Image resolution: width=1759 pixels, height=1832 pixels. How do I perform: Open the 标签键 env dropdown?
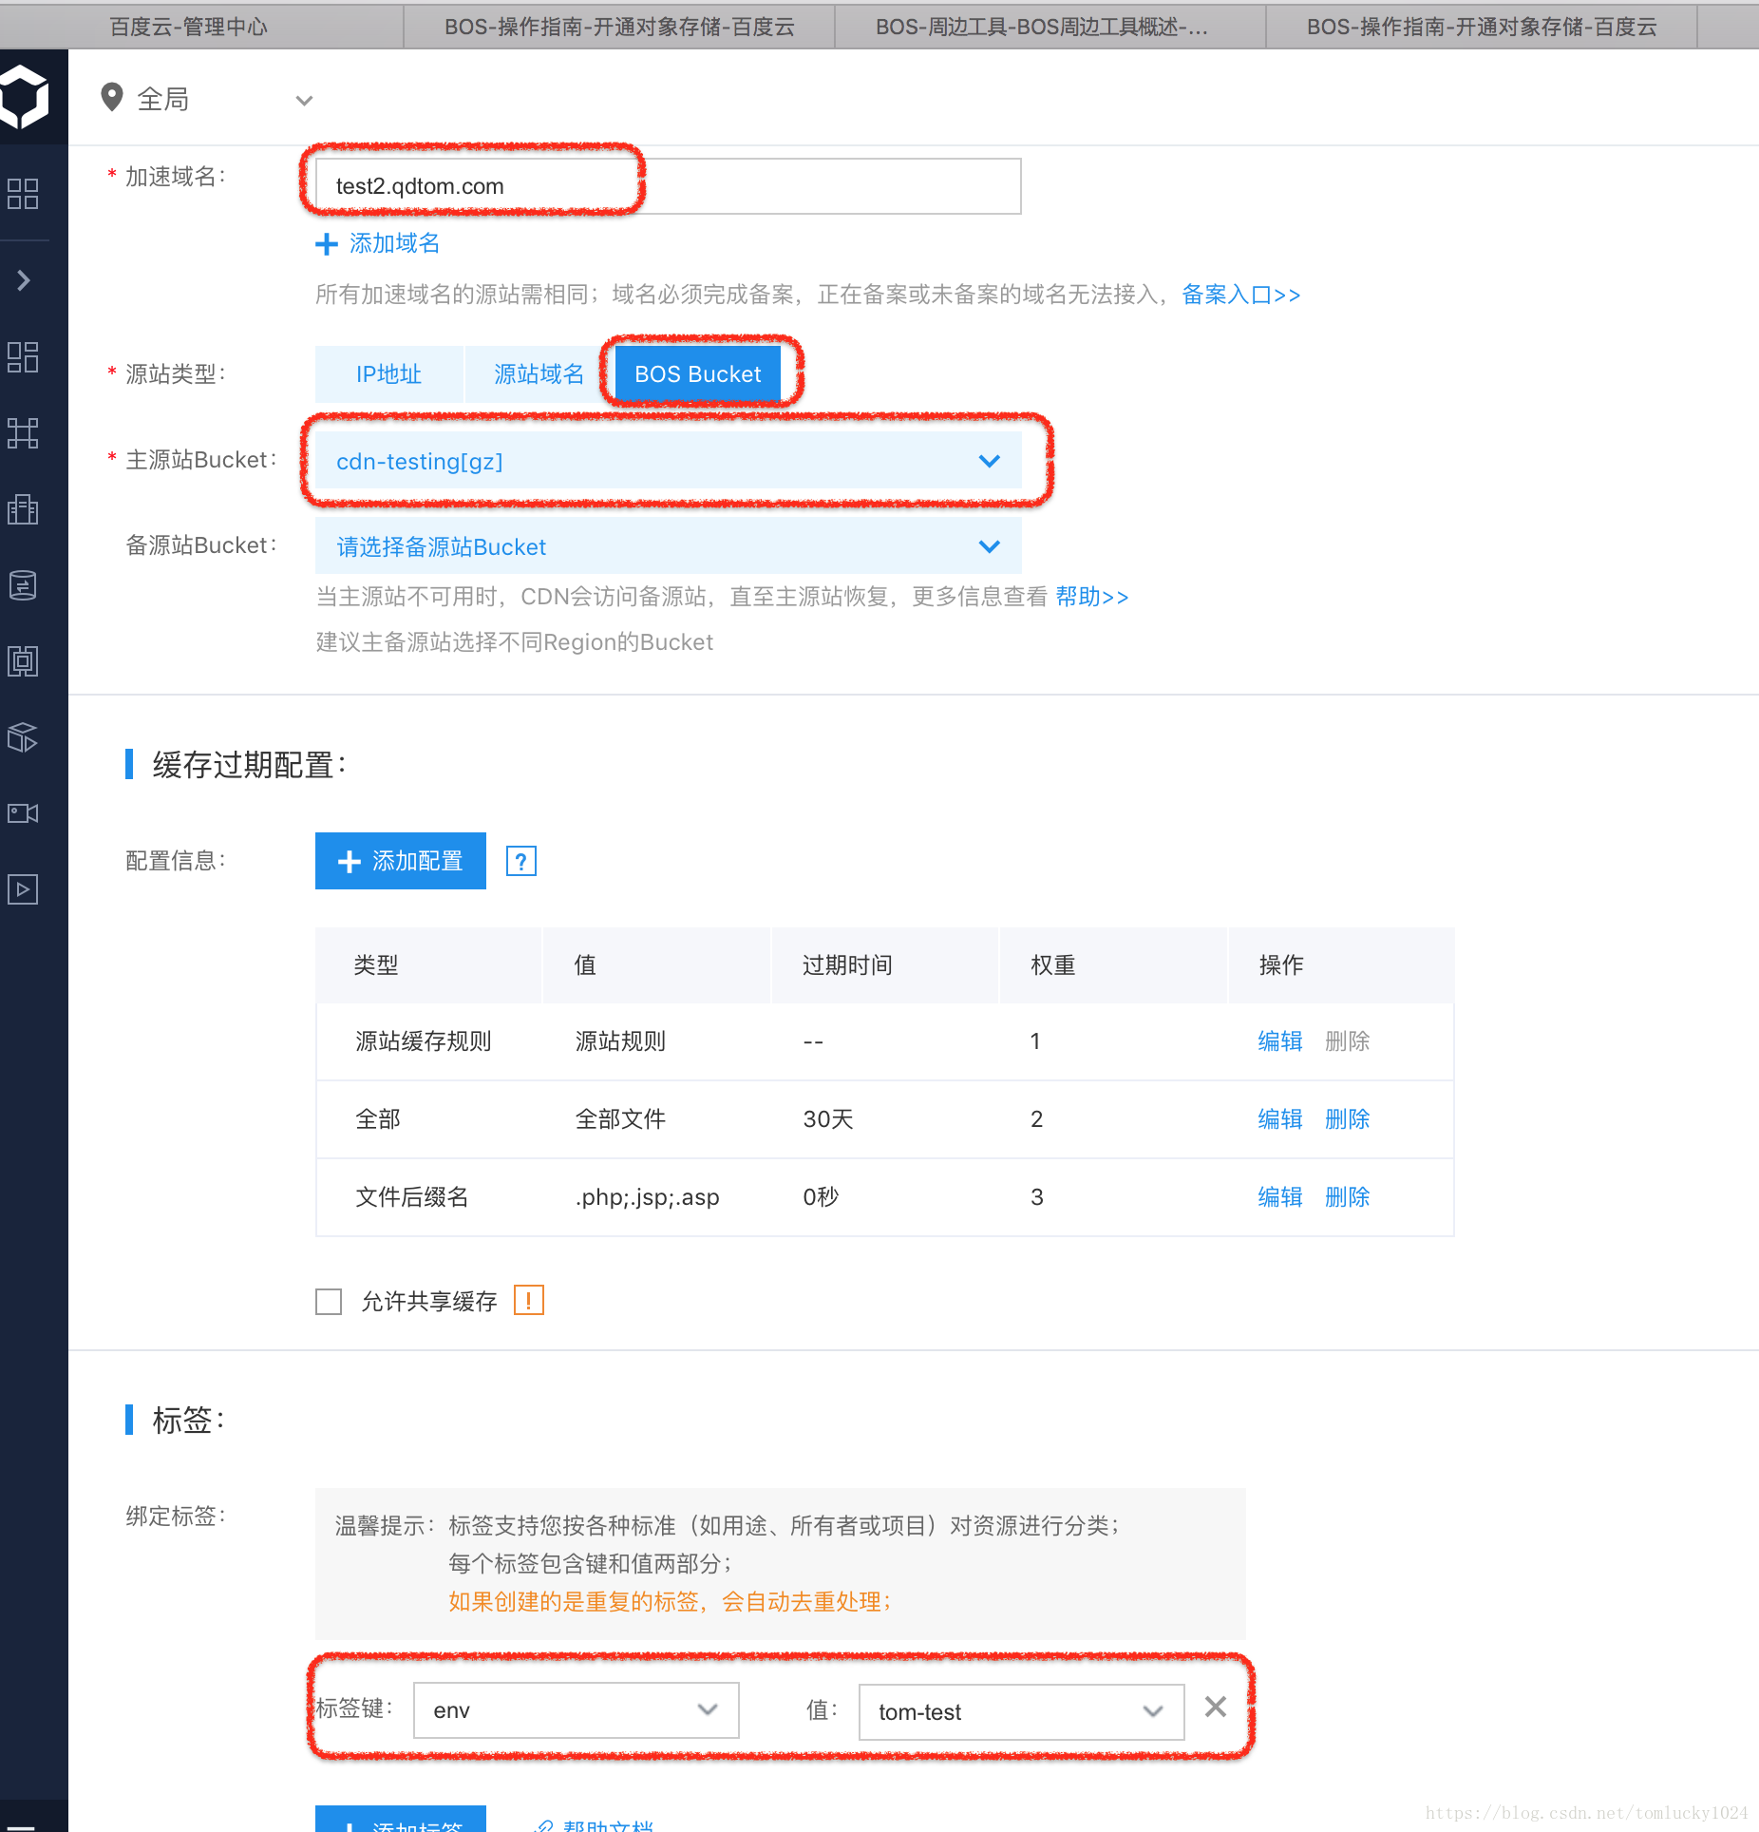(x=577, y=1710)
